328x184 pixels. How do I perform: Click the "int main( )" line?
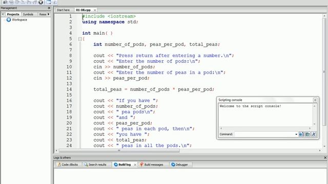97,33
